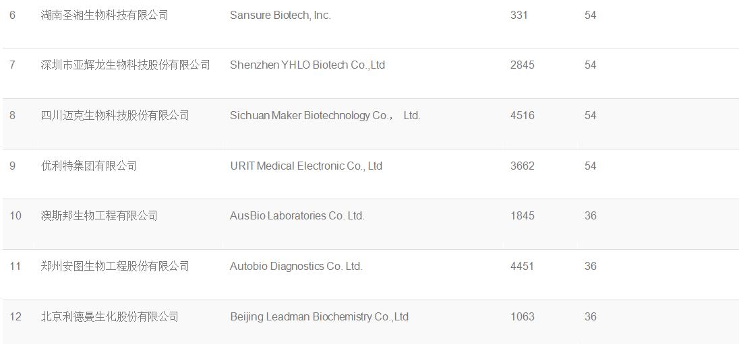Select 澳斯邦生物工程有限公司 cell
This screenshot has height=344, width=739.
point(99,215)
